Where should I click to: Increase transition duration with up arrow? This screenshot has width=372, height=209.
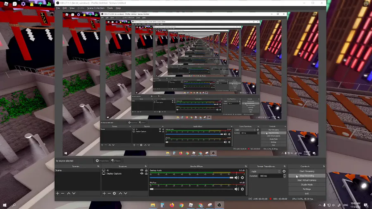click(x=284, y=175)
